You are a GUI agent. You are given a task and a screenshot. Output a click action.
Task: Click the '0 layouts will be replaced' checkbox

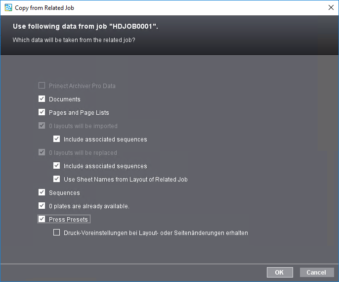point(42,152)
